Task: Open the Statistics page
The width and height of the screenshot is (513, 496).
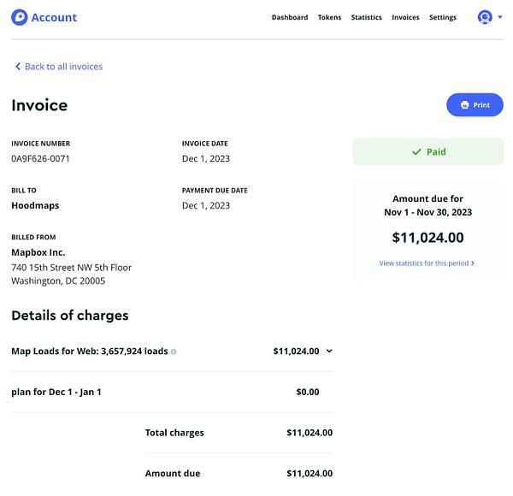Action: pos(366,17)
